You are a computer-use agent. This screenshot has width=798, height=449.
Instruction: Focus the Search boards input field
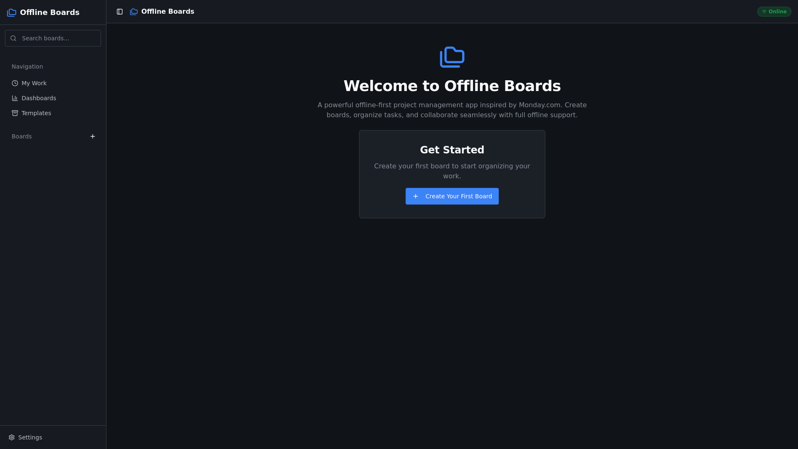click(x=53, y=38)
